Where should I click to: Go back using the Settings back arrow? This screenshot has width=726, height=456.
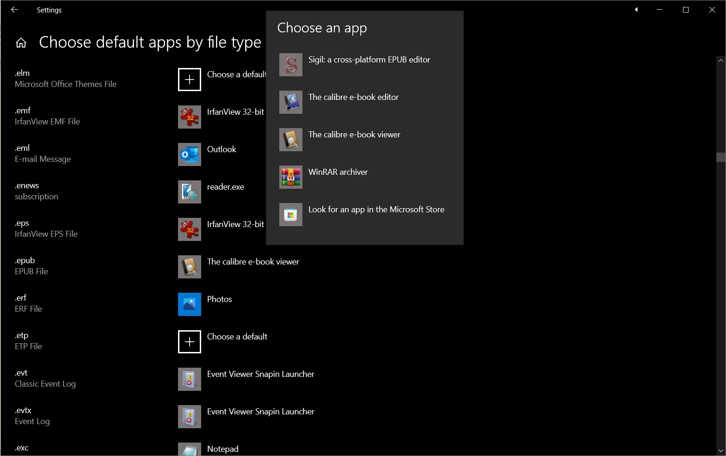(x=15, y=10)
